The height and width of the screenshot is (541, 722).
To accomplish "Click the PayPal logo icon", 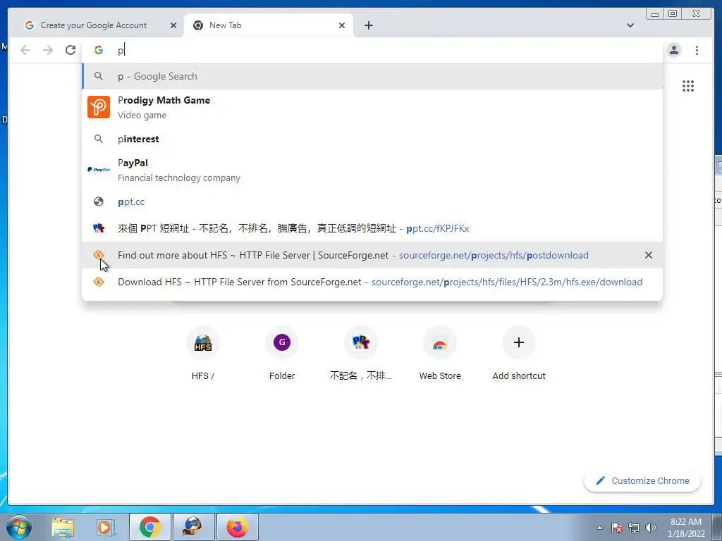I will [99, 170].
